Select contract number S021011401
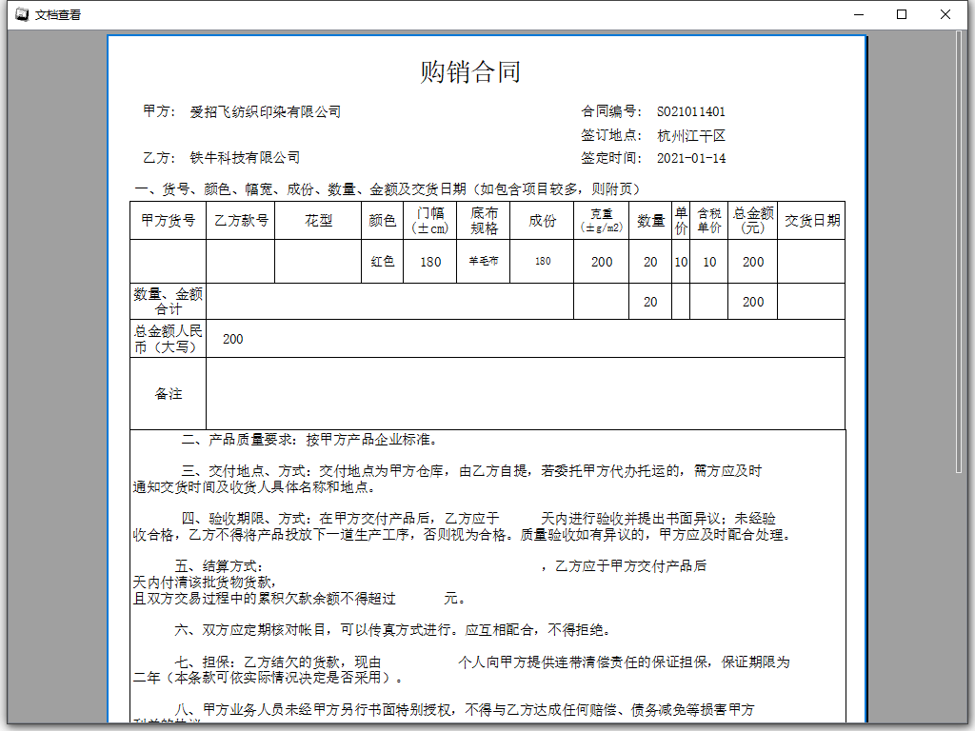Viewport: 975px width, 731px height. (x=691, y=112)
